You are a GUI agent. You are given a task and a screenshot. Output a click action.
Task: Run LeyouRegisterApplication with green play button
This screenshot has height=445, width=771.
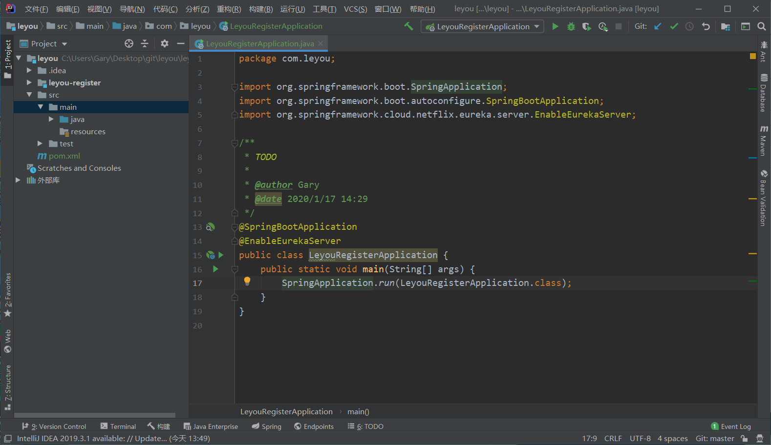pos(555,26)
